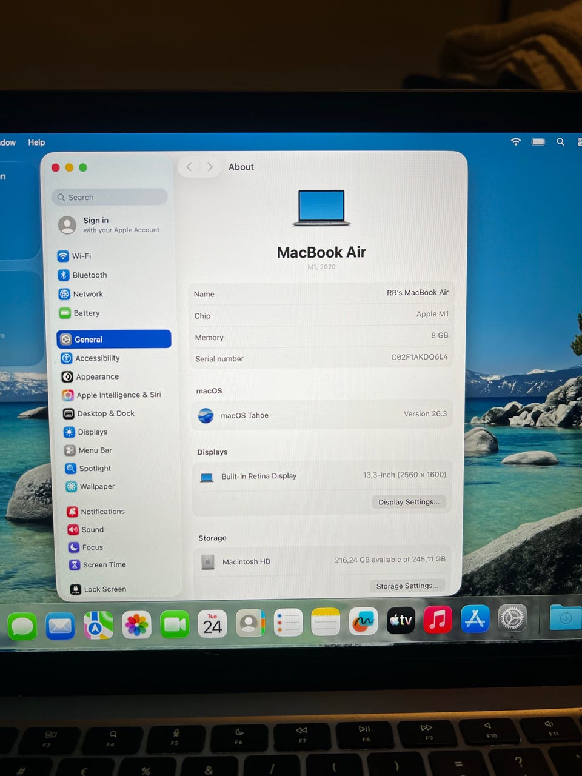This screenshot has height=776, width=582.
Task: Open Reminders from the Dock
Action: [287, 623]
